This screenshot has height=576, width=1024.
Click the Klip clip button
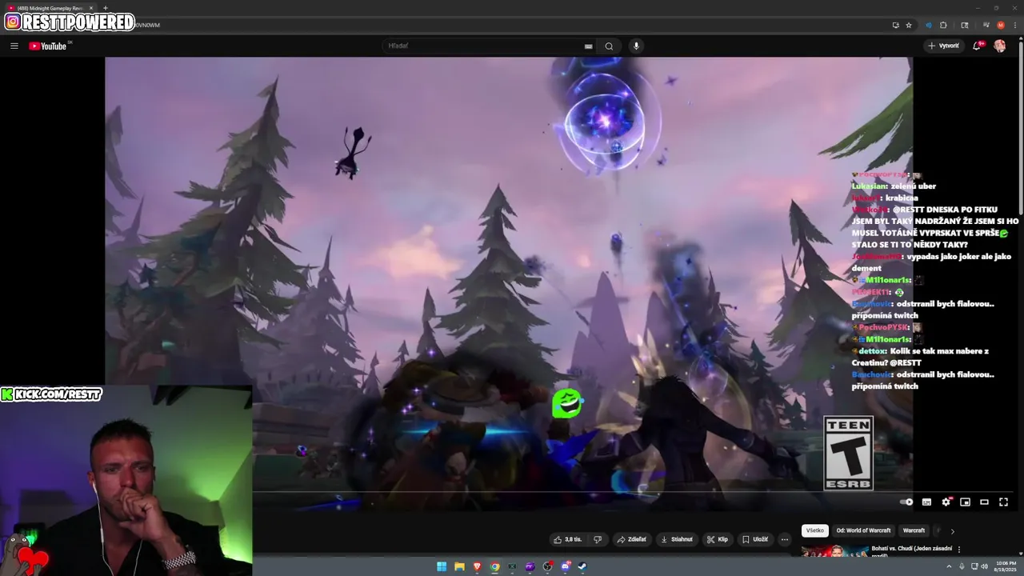tap(717, 539)
